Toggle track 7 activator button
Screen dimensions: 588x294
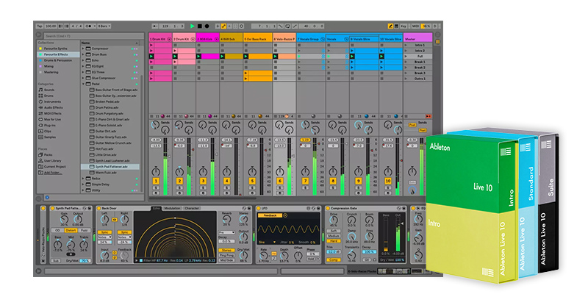pos(305,181)
